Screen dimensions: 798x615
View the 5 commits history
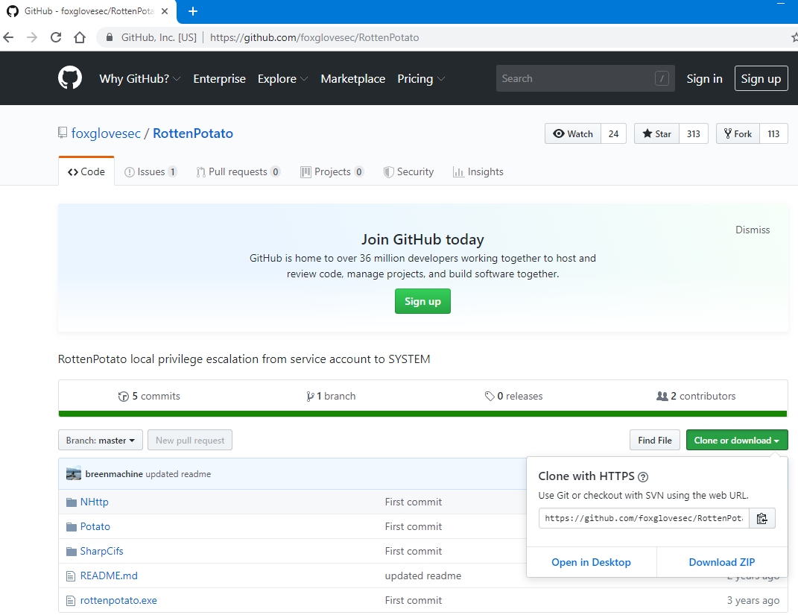pyautogui.click(x=149, y=396)
